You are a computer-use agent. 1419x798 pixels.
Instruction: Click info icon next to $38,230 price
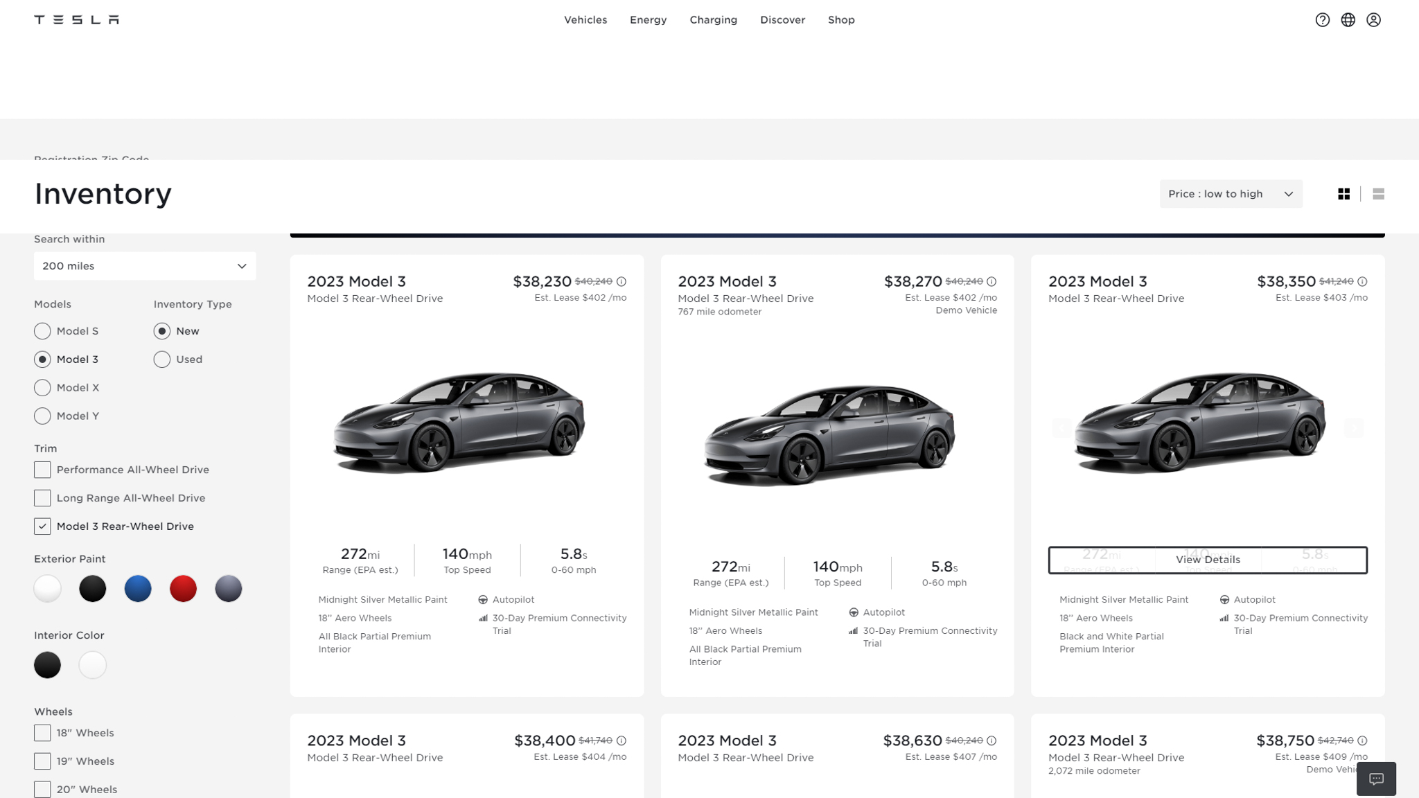[622, 282]
